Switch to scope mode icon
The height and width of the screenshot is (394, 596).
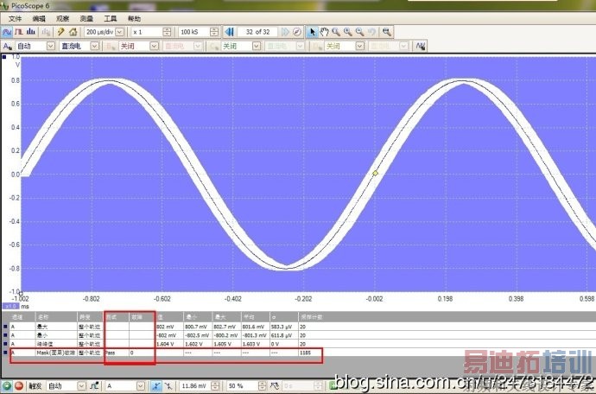tap(7, 32)
